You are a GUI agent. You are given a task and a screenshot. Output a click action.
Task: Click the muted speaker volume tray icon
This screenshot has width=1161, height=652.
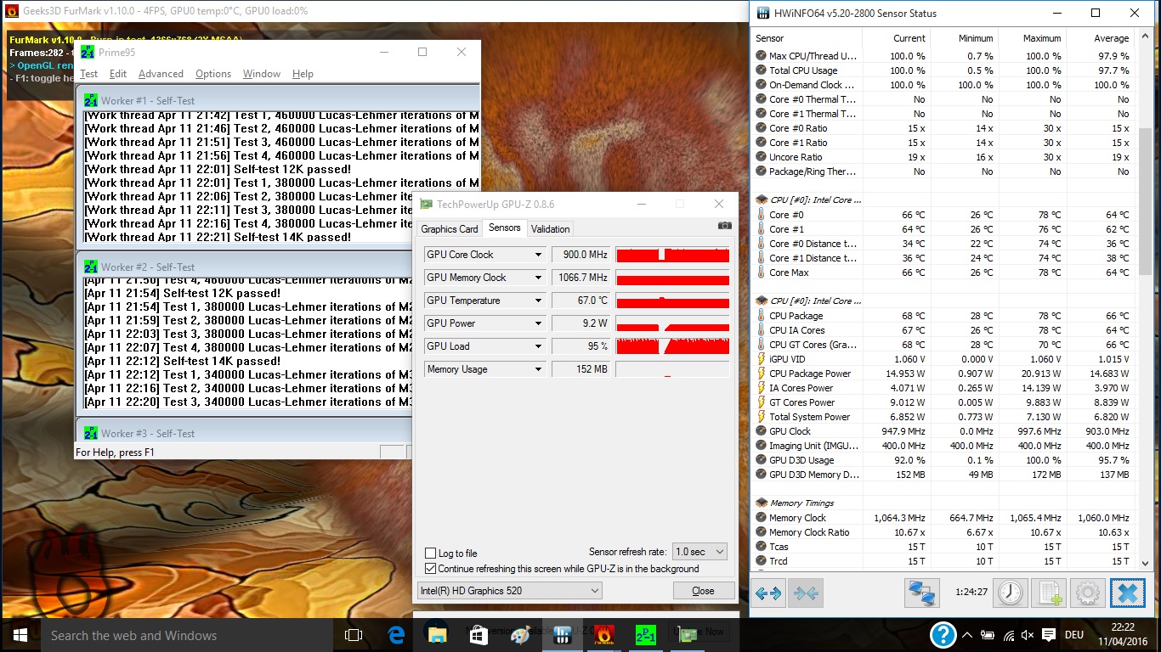click(1028, 635)
